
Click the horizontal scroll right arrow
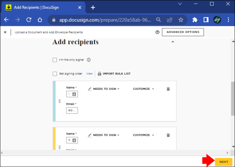228,153
